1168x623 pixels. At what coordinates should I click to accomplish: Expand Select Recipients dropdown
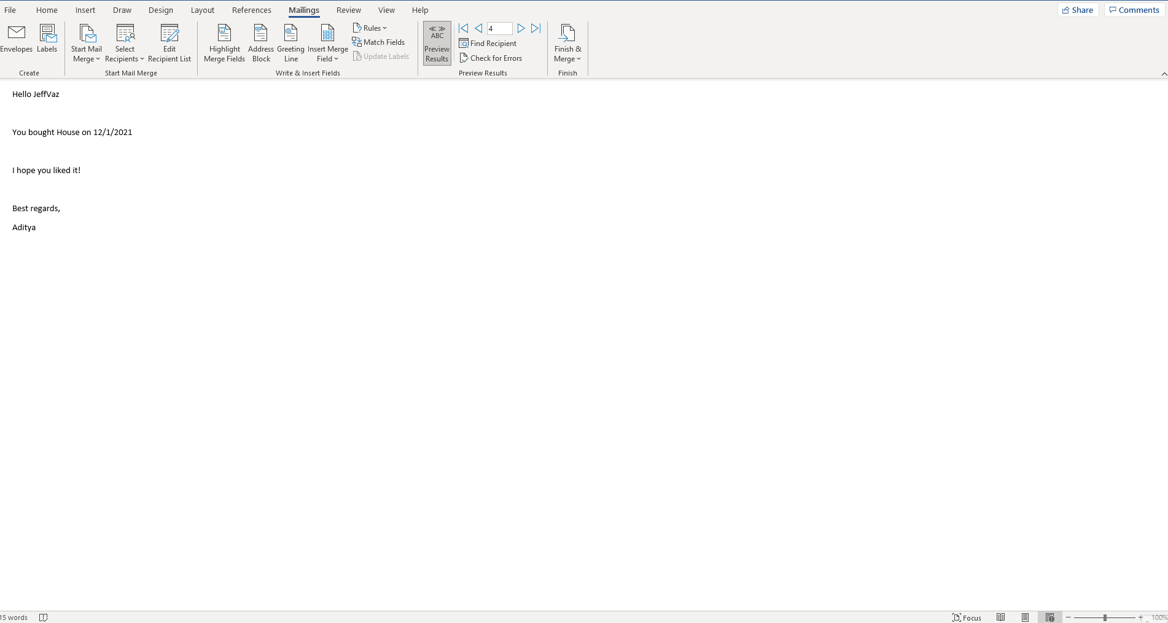[x=125, y=44]
